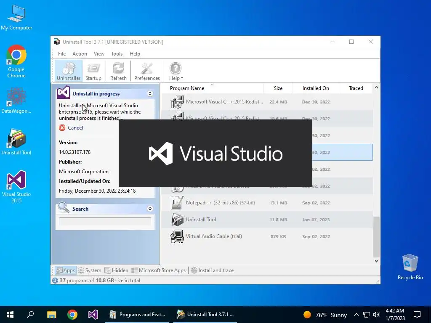
Task: Switch to the Hidden tab
Action: click(x=117, y=270)
